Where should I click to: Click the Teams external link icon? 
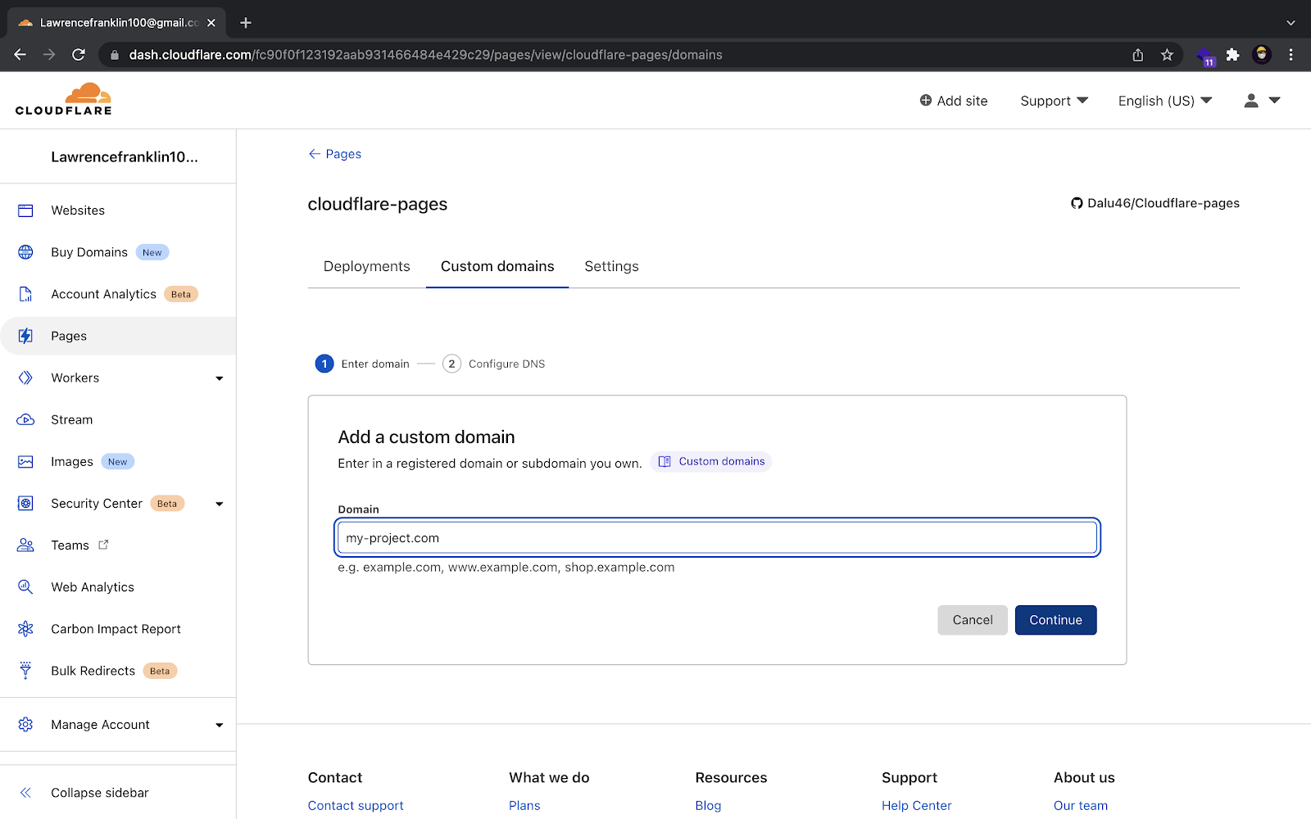point(103,545)
